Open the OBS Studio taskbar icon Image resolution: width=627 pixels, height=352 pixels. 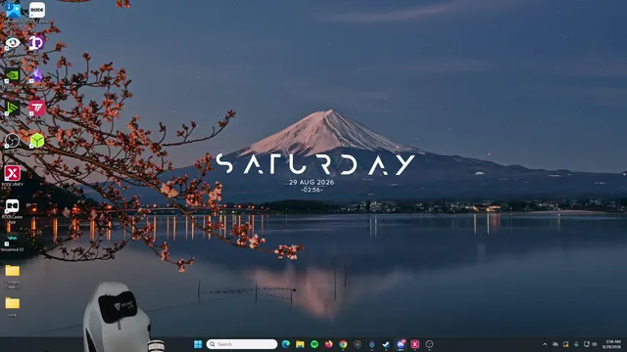[429, 344]
